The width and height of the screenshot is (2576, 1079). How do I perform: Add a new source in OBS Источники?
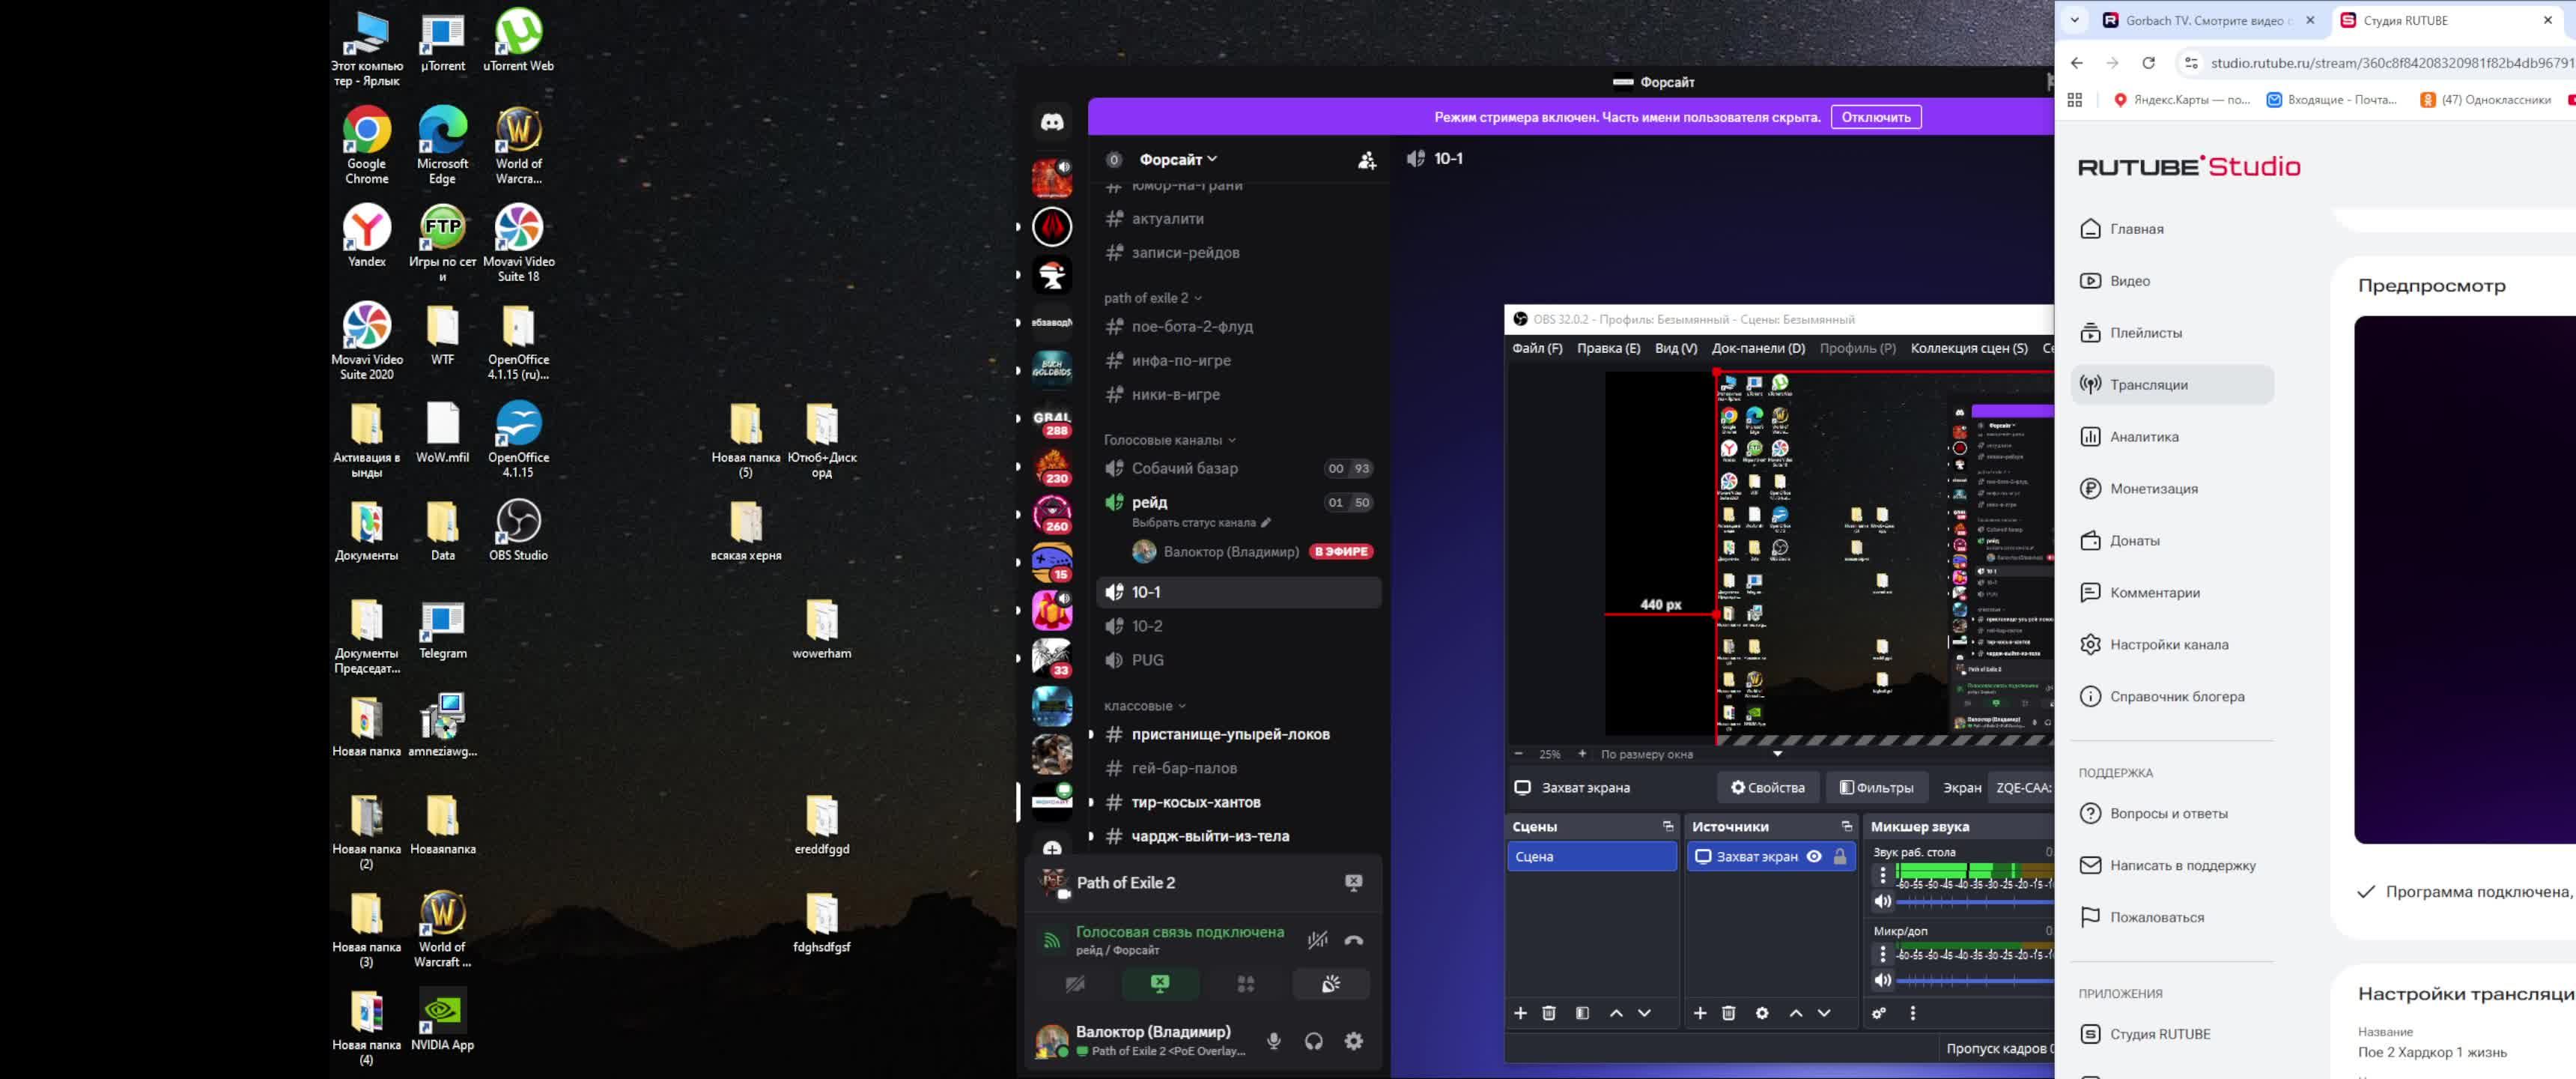click(1699, 1013)
